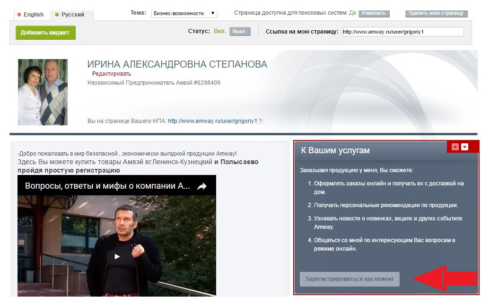Screen dimensions: 481x297
Task: Click list item Узнавать новости о новинках
Action: point(388,222)
